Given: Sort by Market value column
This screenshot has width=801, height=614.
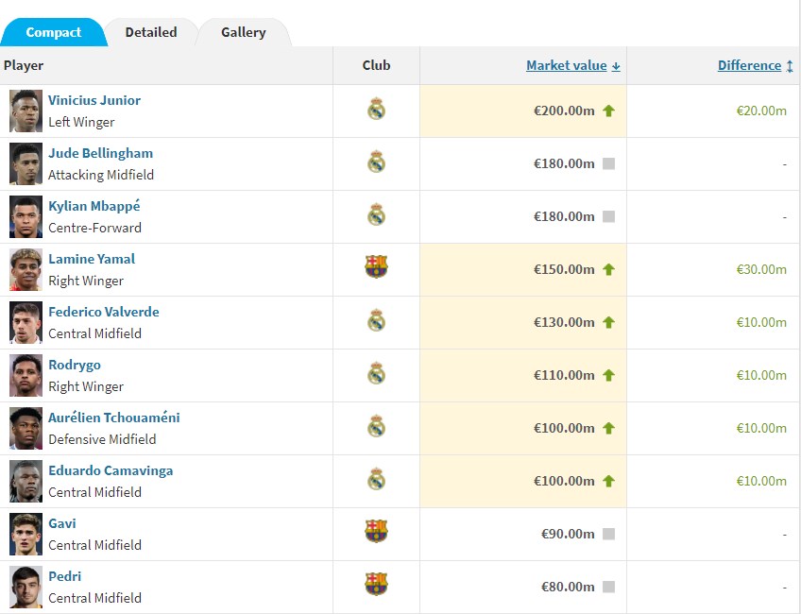Looking at the screenshot, I should (573, 65).
